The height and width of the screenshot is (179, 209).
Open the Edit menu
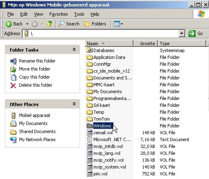coord(24,14)
